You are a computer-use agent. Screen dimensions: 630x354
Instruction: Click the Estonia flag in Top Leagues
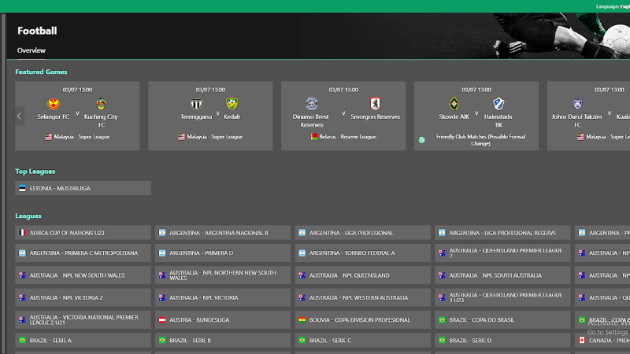[22, 188]
